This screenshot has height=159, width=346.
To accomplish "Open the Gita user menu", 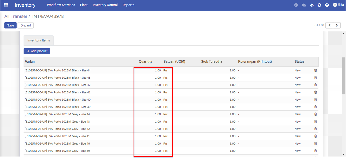I will (x=338, y=5).
